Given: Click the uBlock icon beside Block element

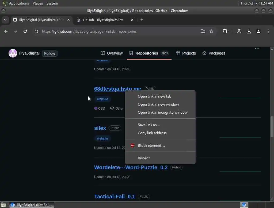Looking at the screenshot, I should pos(132,145).
